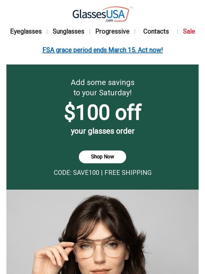205x274 pixels.
Task: Click the "Add some savings" banner text
Action: [x=102, y=83]
